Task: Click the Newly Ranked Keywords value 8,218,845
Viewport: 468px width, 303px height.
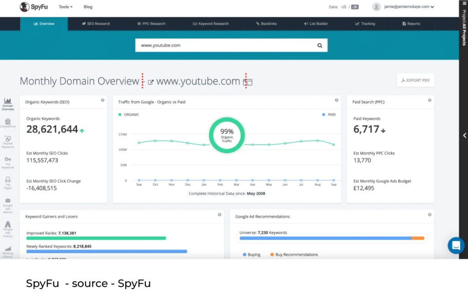Action: (82, 247)
